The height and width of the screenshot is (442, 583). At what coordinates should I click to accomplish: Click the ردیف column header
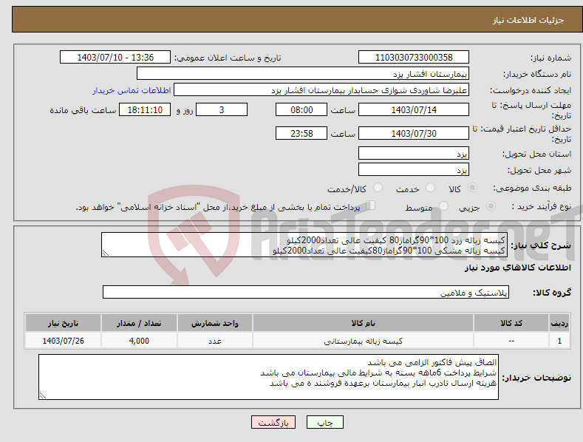559,323
